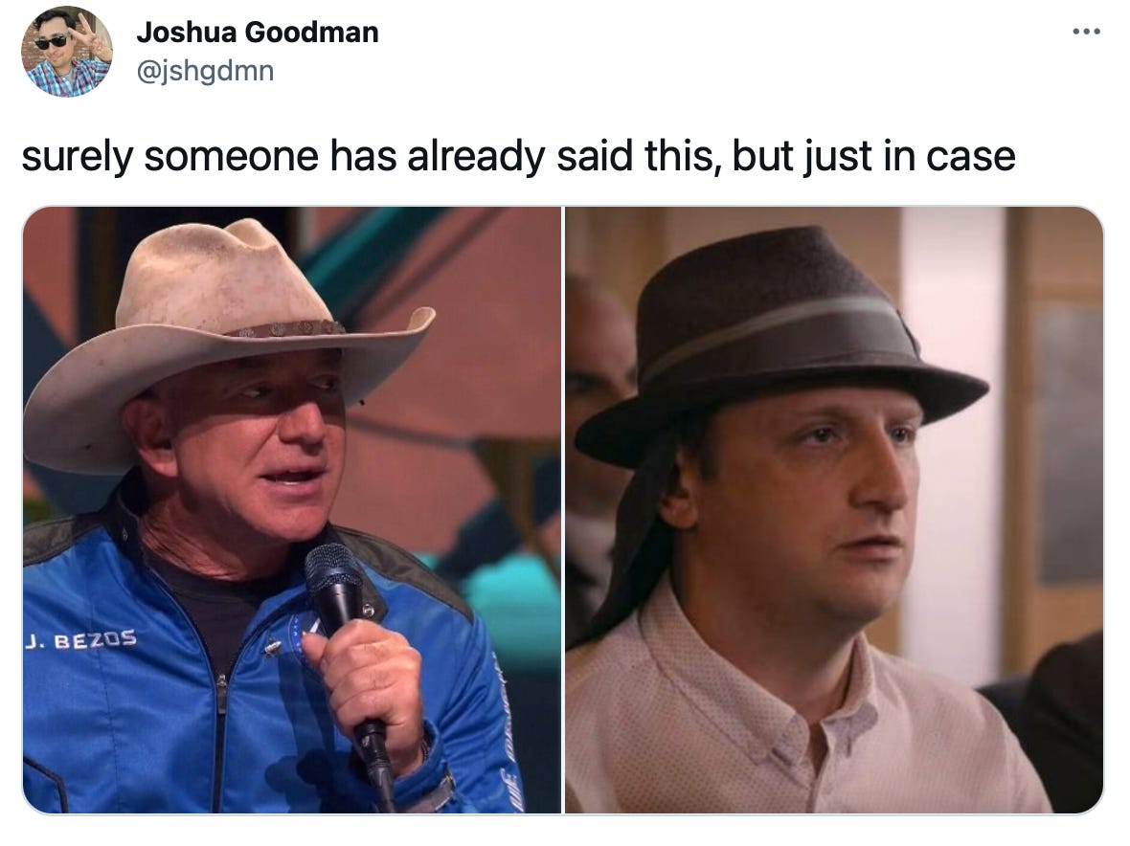The width and height of the screenshot is (1130, 846).
Task: Click the divider between the two photos
Action: coord(563,510)
